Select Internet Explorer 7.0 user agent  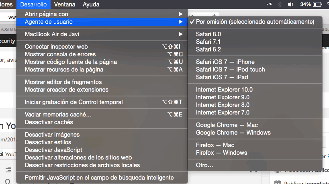click(255, 112)
